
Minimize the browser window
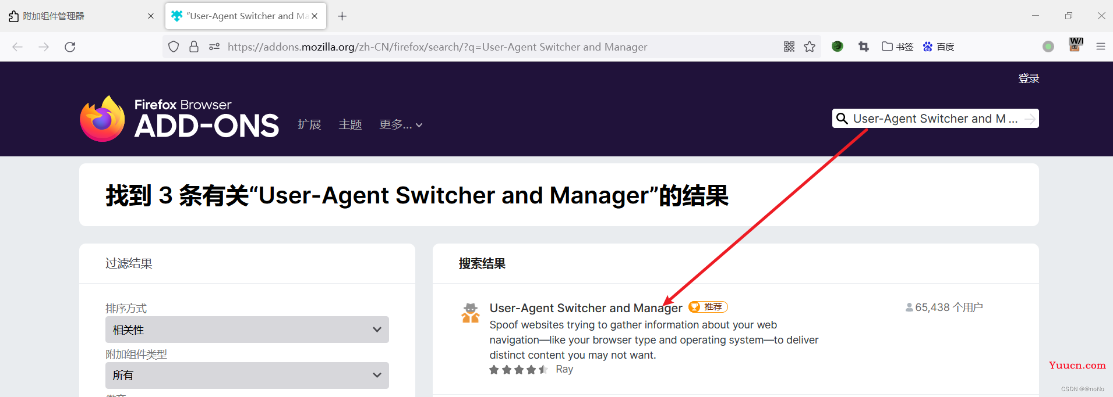[x=1036, y=16]
